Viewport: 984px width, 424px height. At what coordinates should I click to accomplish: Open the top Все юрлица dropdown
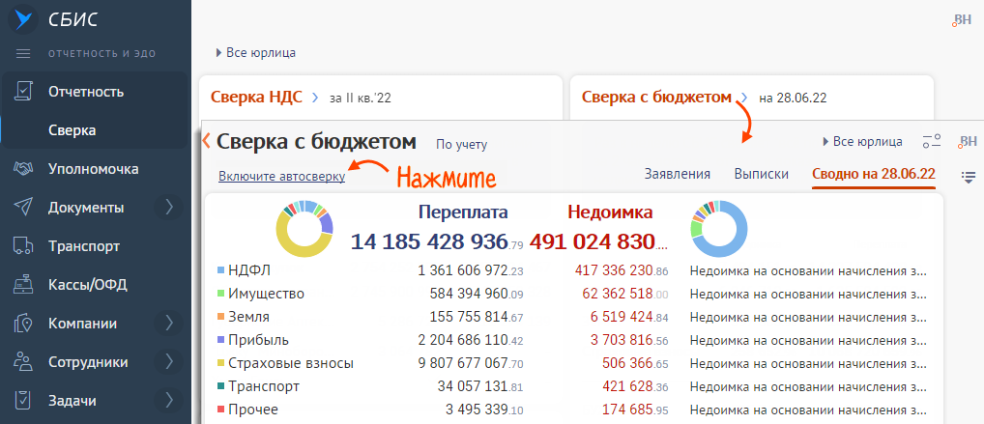pos(256,53)
